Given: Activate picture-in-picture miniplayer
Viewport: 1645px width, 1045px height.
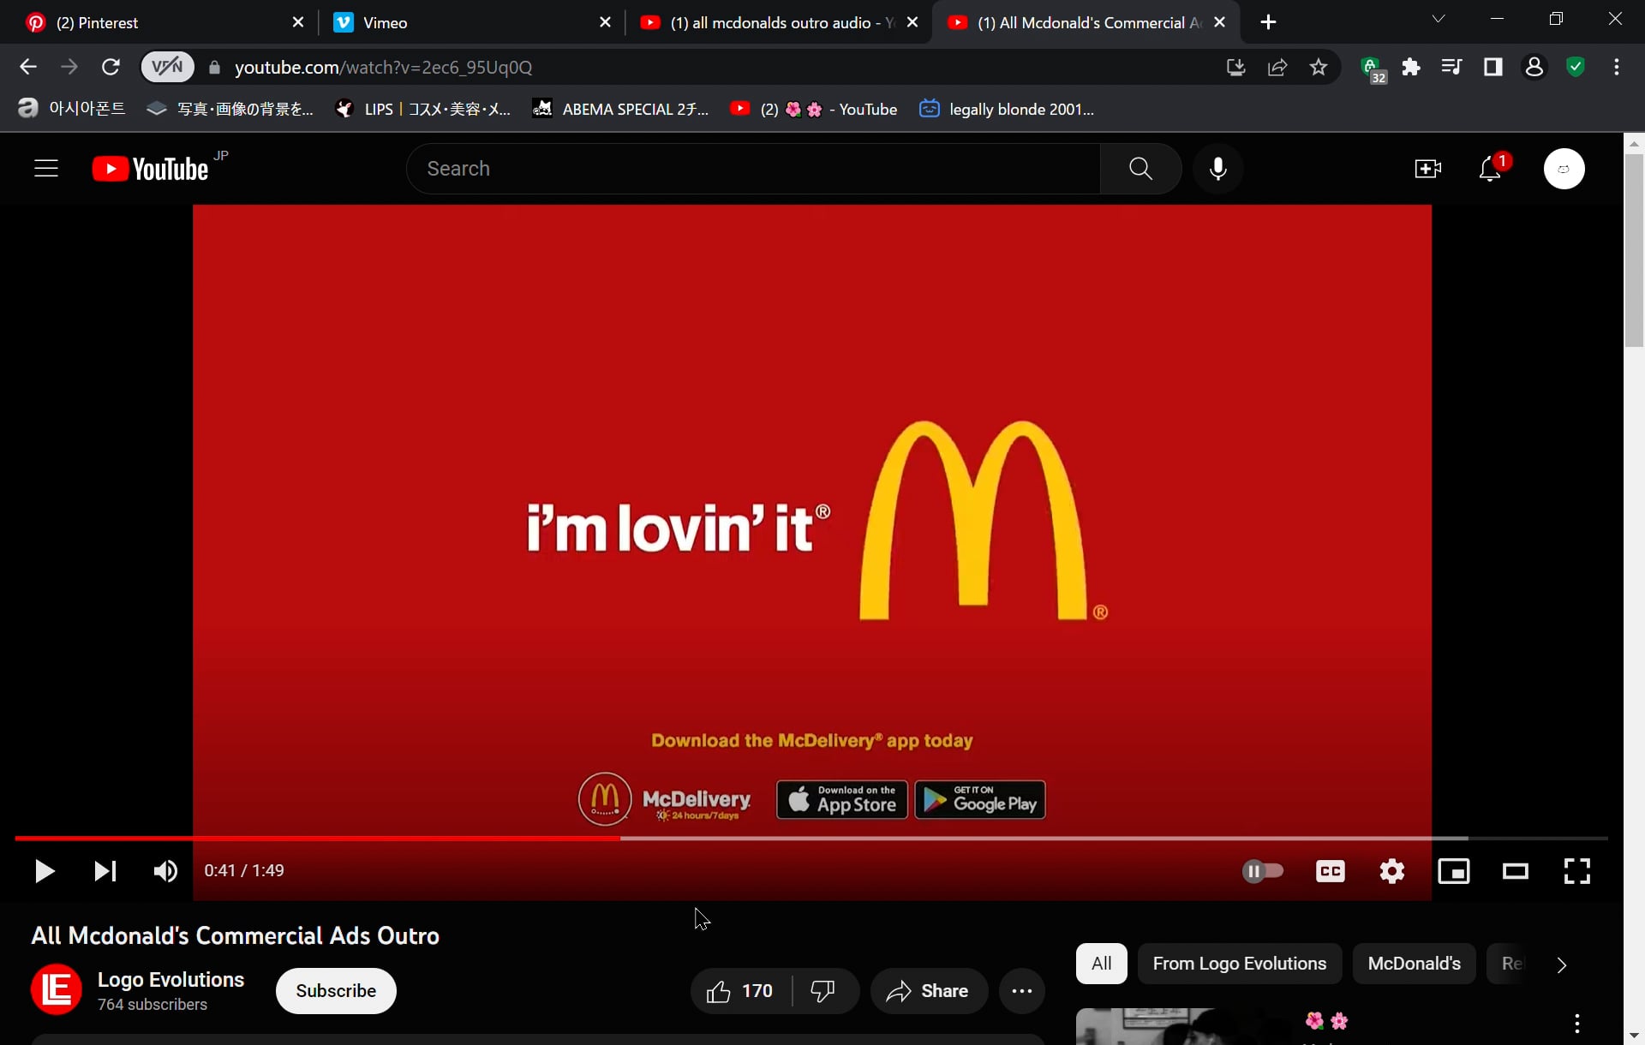Looking at the screenshot, I should (x=1454, y=871).
